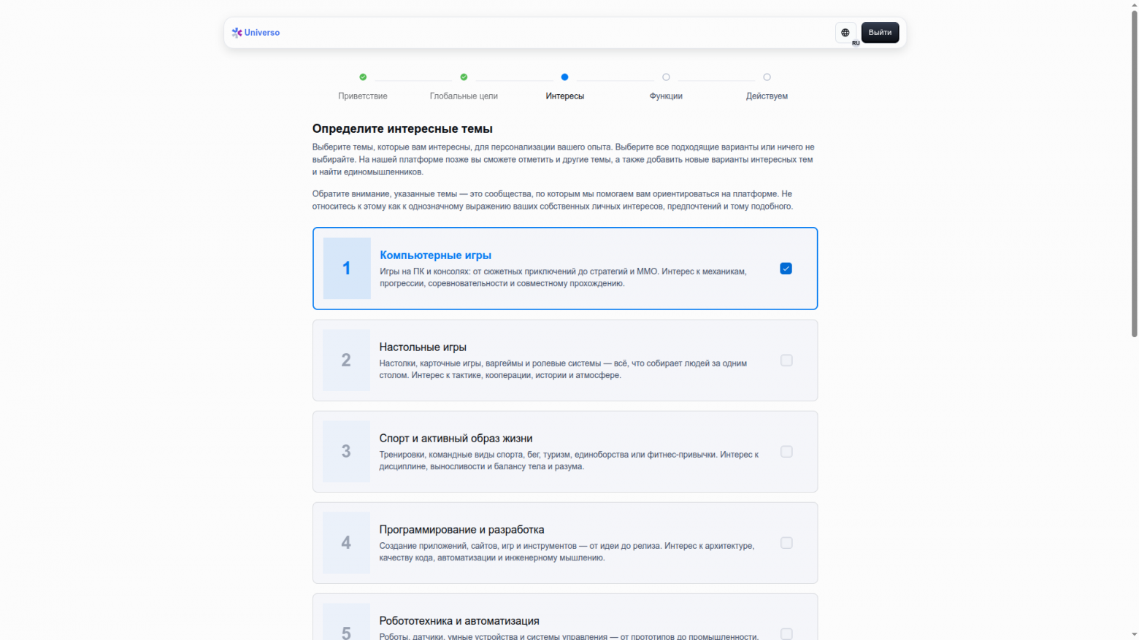1139x640 pixels.
Task: Go to the Приветствие step label
Action: pos(363,96)
